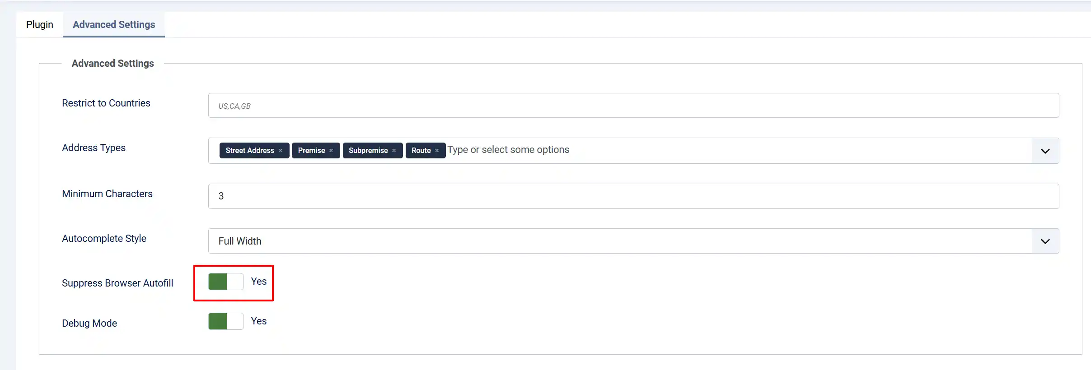Toggle the Suppress Browser Autofill switch
Screen dimensions: 1091x370
[x=226, y=282]
